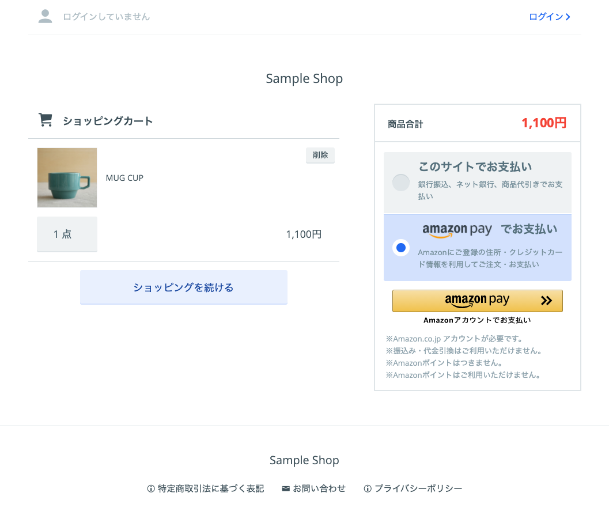Click the shopping cart icon
This screenshot has width=609, height=508.
pos(46,120)
